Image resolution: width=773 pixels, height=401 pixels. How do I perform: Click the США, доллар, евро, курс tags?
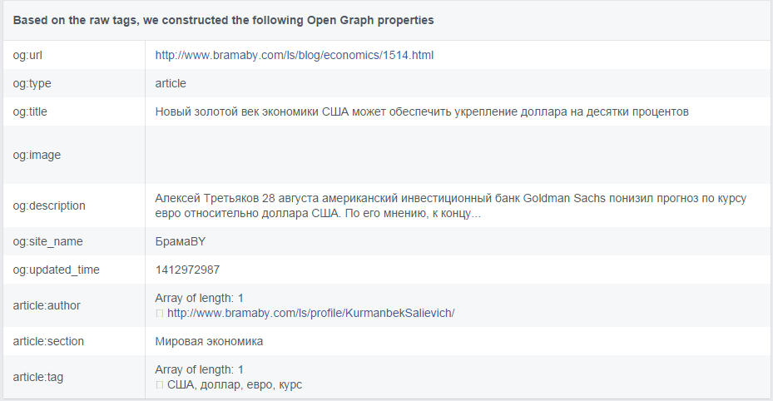235,384
